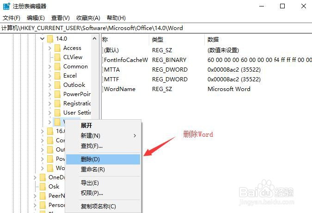Select the Access key label
This screenshot has width=312, height=213.
pos(72,48)
